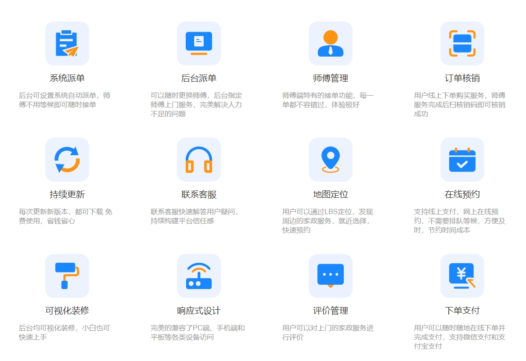
Task: Click the 联系客服 headphones icon
Action: 199,160
